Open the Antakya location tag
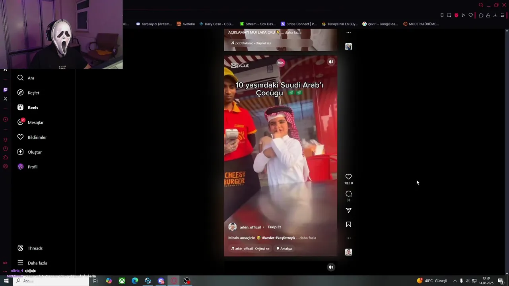This screenshot has width=509, height=286. pyautogui.click(x=284, y=249)
